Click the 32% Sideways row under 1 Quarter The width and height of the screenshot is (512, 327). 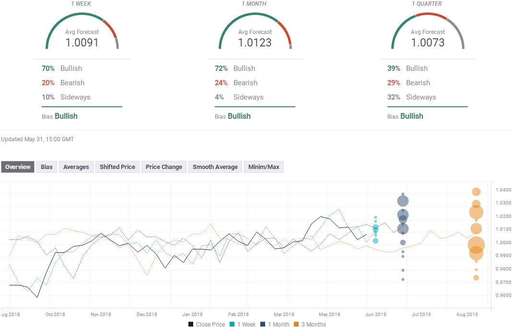412,97
